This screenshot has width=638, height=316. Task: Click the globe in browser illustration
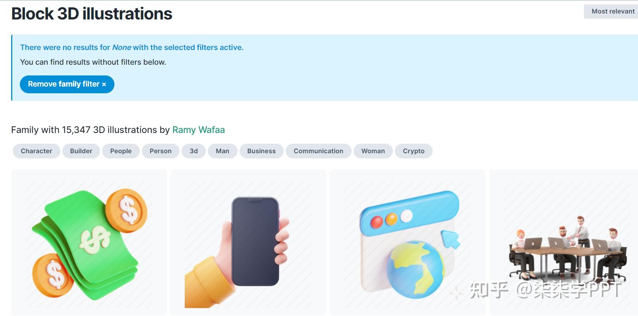pos(416,269)
